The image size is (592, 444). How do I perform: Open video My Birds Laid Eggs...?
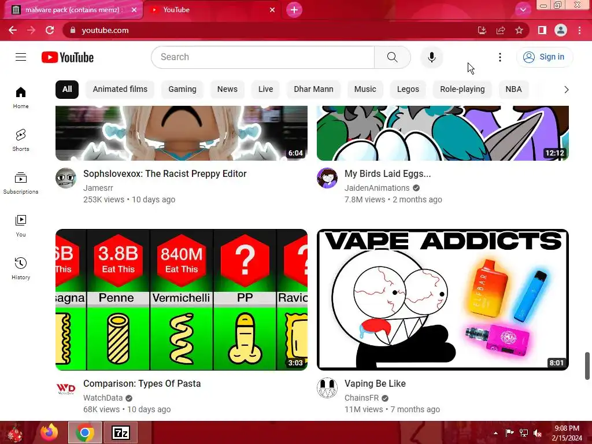coord(388,173)
